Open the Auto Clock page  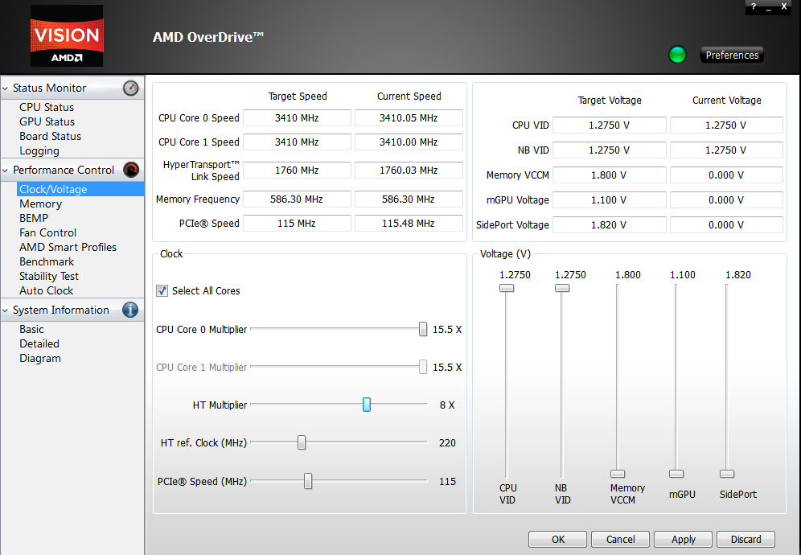tap(46, 291)
